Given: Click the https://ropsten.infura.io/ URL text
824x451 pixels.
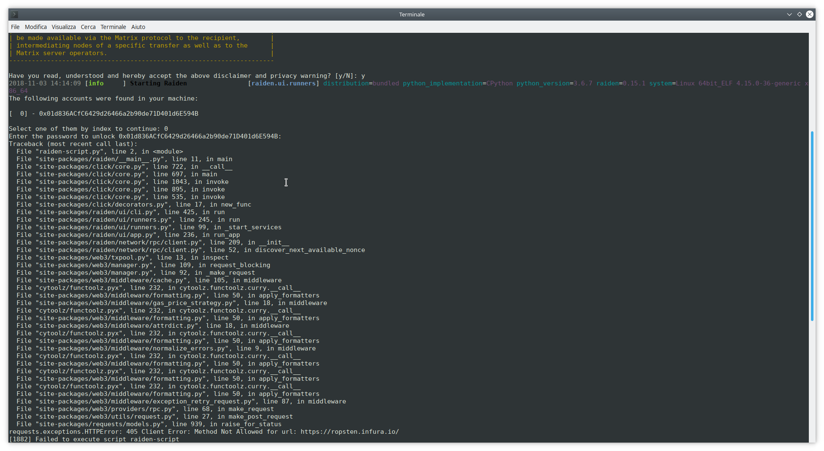Looking at the screenshot, I should [349, 432].
